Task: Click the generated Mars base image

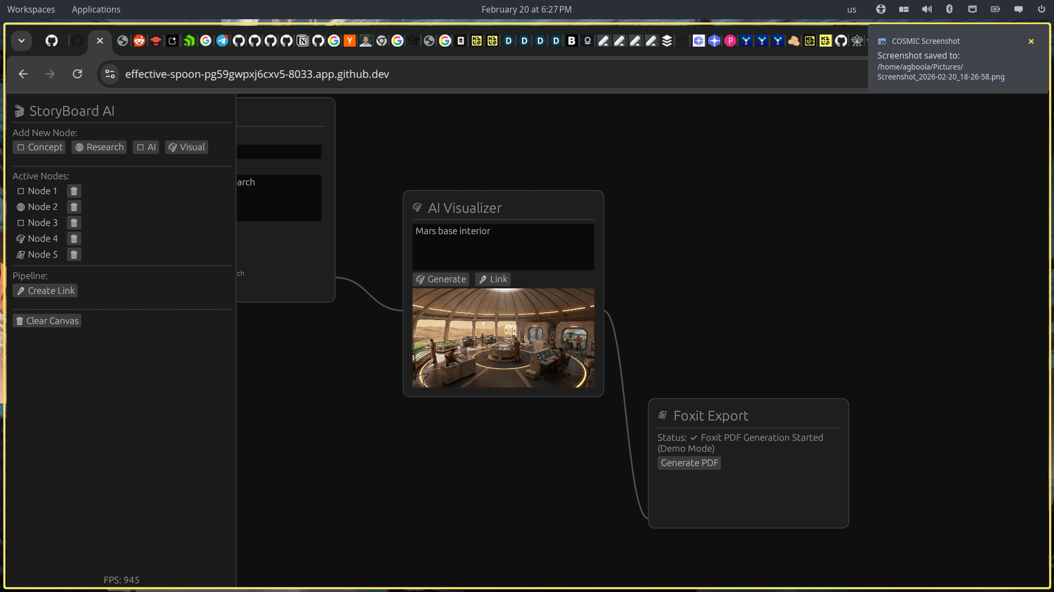Action: 502,338
